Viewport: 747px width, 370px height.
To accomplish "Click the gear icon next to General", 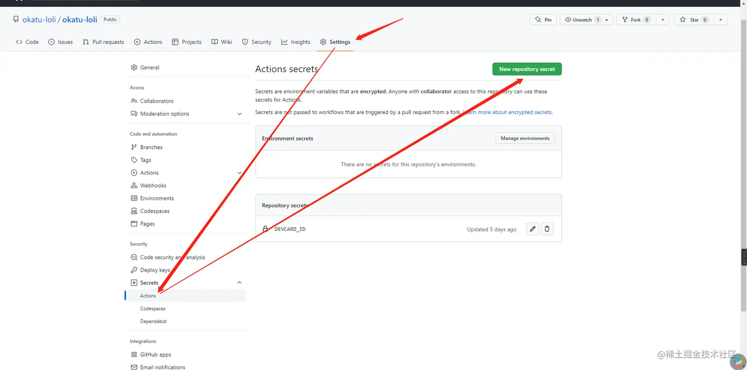I will point(134,68).
